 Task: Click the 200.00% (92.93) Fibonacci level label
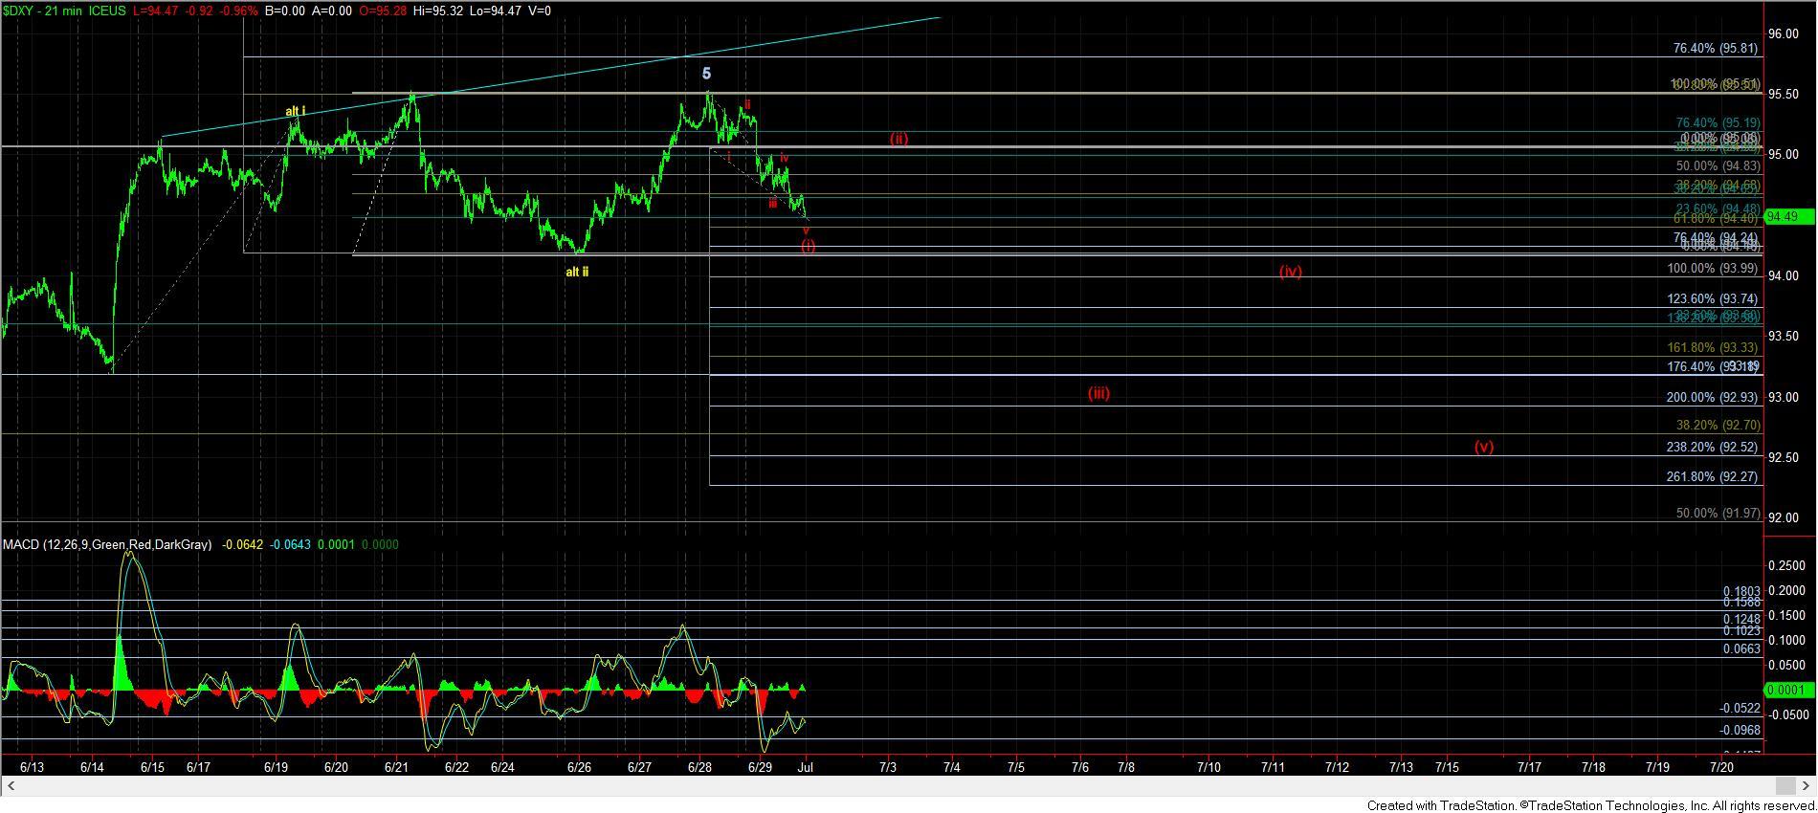(1712, 397)
